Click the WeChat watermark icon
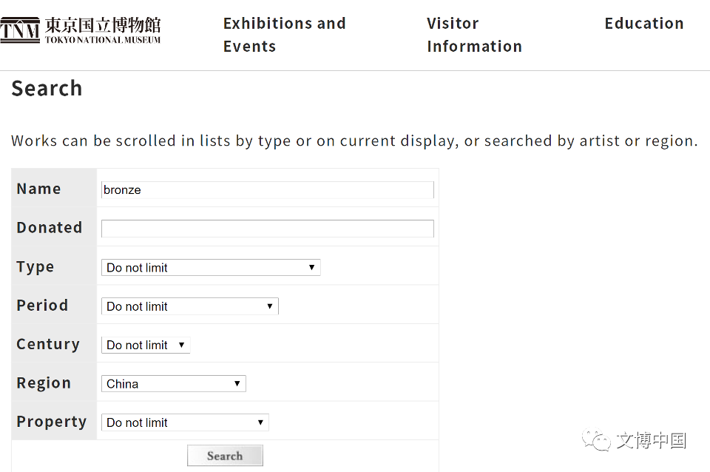 click(x=596, y=440)
